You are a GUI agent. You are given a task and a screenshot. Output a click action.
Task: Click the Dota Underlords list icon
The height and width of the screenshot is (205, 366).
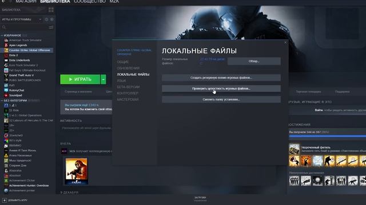(x=6, y=60)
